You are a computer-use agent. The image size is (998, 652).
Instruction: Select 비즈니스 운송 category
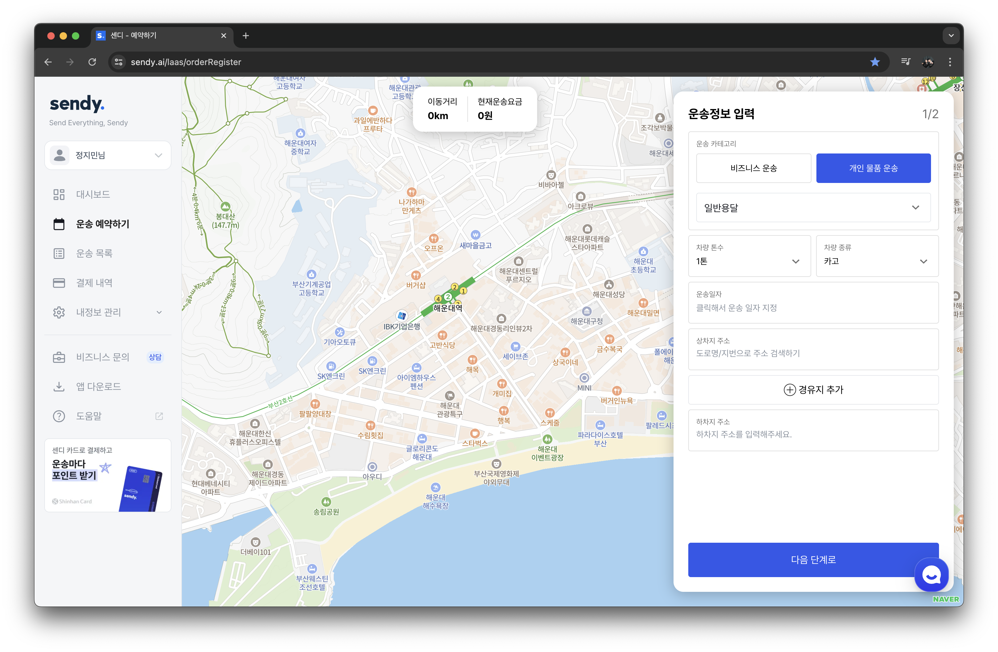[753, 168]
